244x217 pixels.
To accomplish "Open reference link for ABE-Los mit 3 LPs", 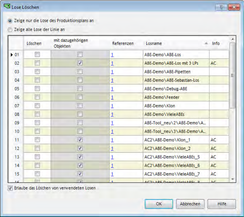I will click(112, 63).
